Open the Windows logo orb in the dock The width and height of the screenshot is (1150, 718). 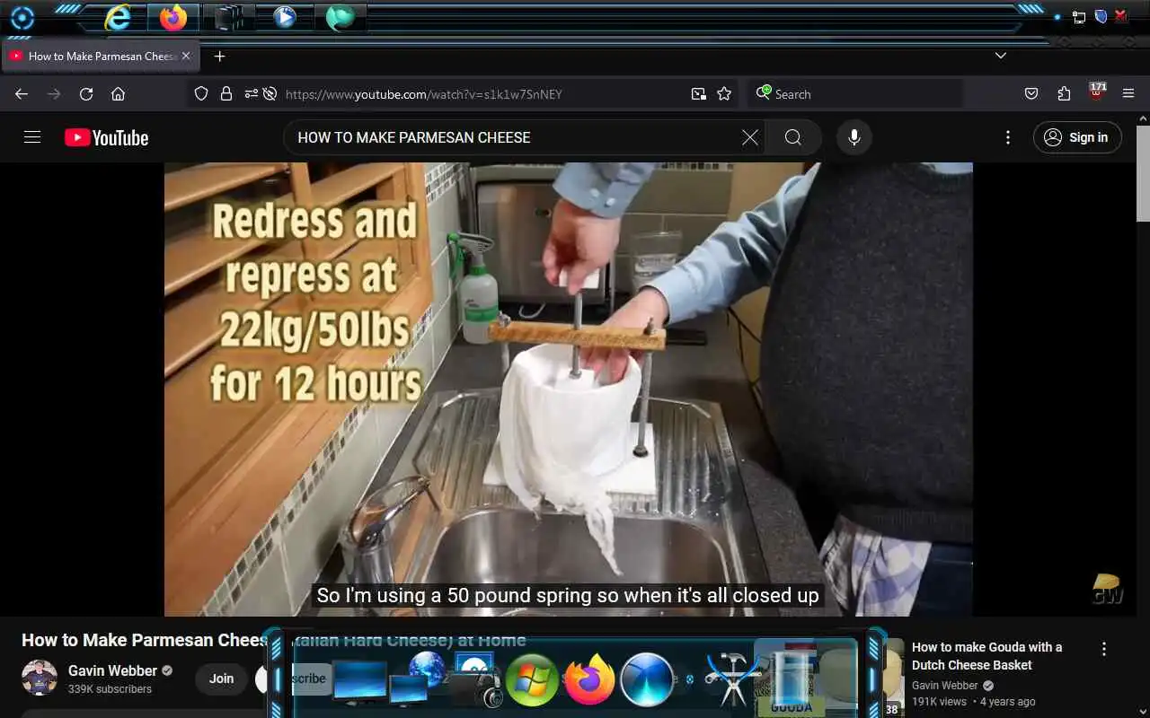pos(532,680)
